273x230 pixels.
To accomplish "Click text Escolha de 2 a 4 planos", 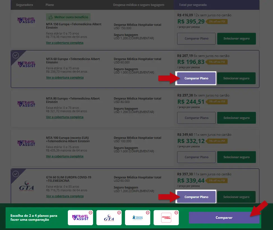I will 34,218.
